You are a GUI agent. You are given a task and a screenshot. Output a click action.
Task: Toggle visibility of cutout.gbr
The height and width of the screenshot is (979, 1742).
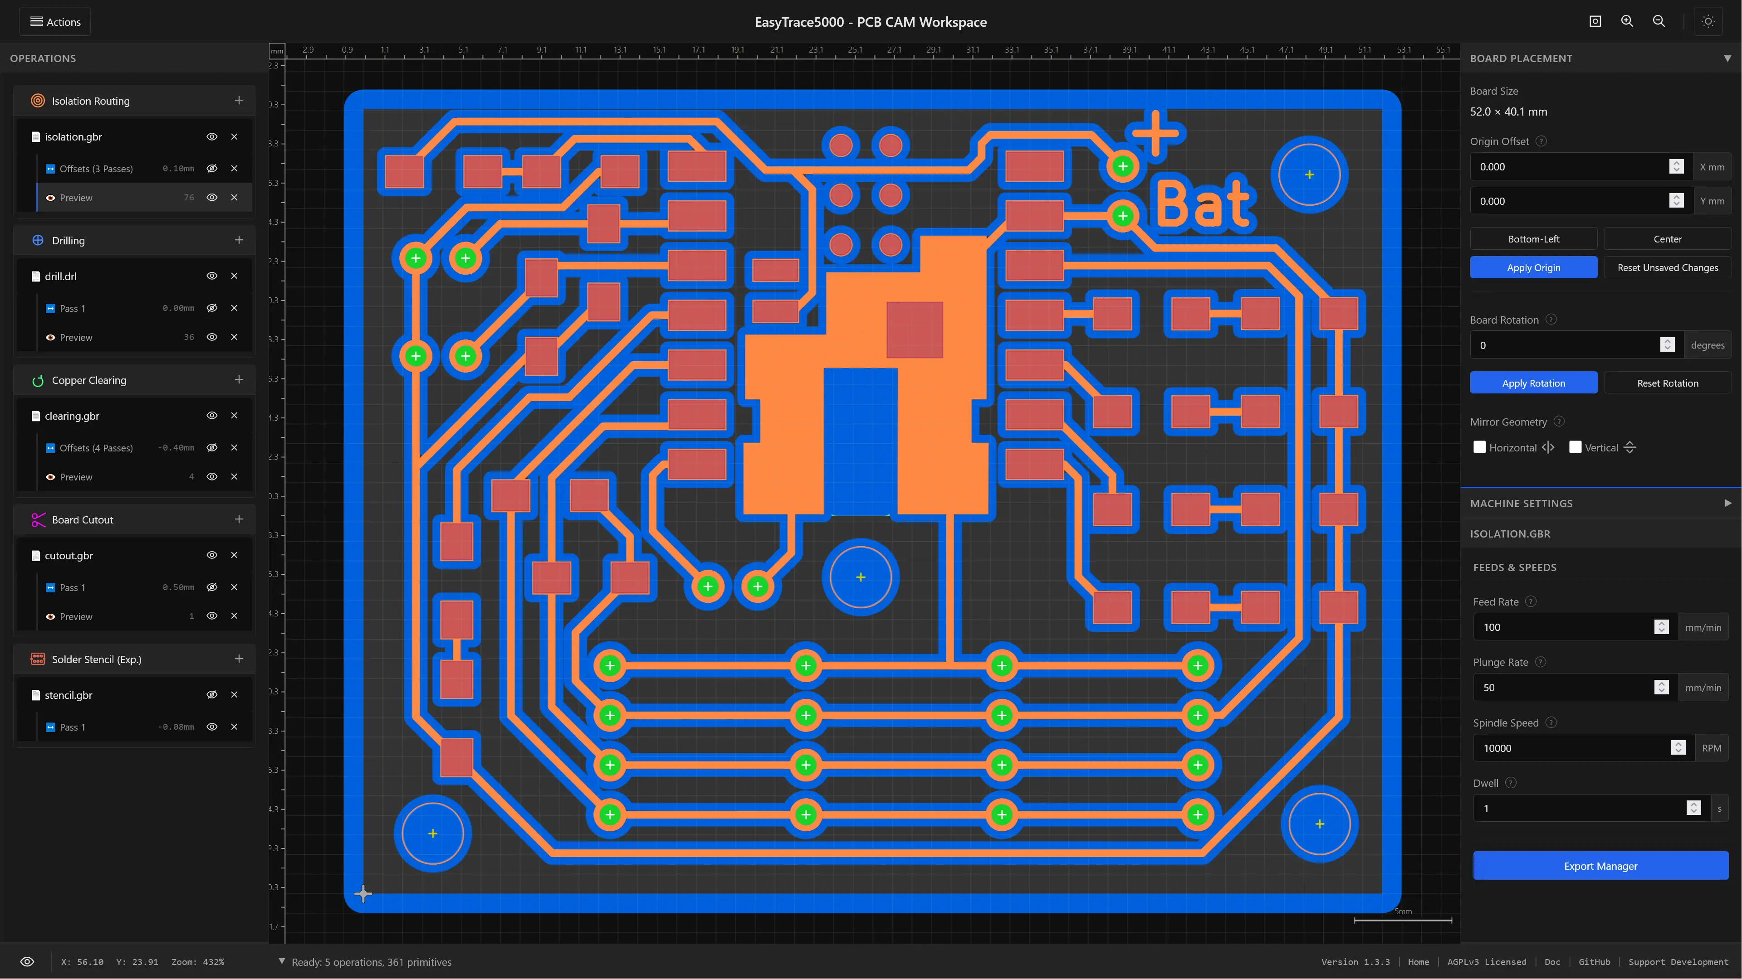tap(212, 555)
